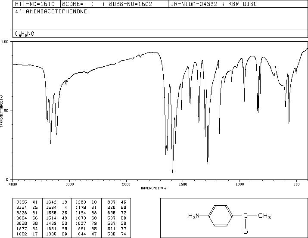Viewport: 308px width, 238px height.
Task: Select the 3334 peak row in the table
Action: [x=27, y=207]
